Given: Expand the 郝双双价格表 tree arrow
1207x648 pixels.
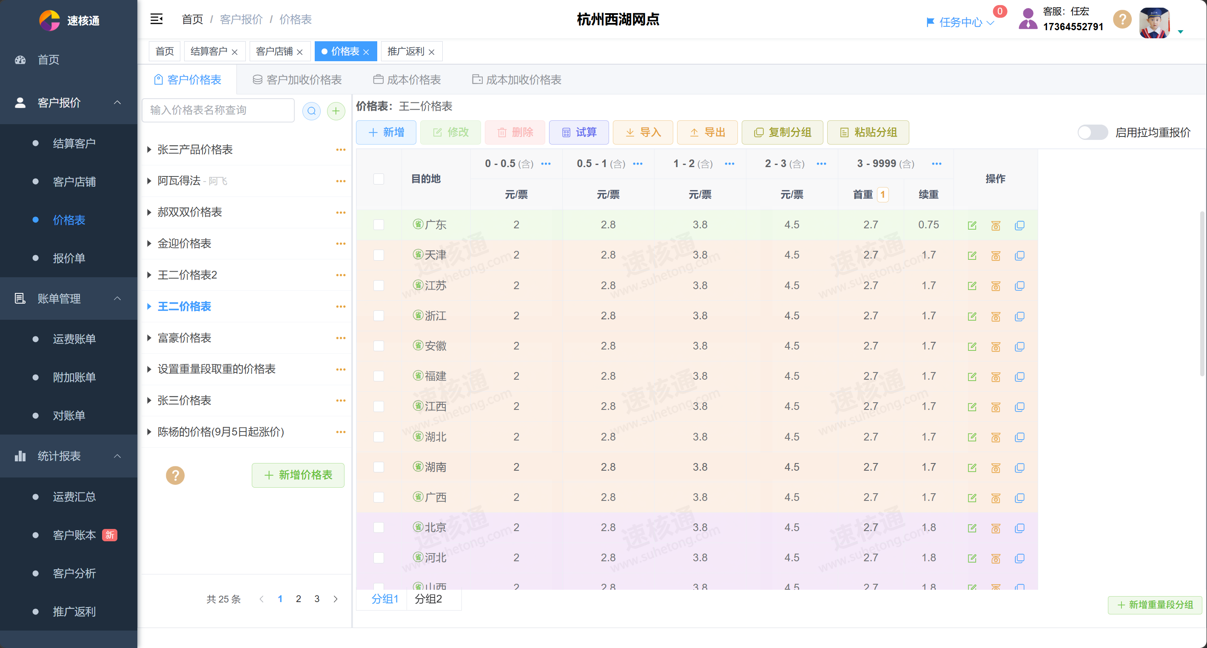Looking at the screenshot, I should (x=149, y=212).
